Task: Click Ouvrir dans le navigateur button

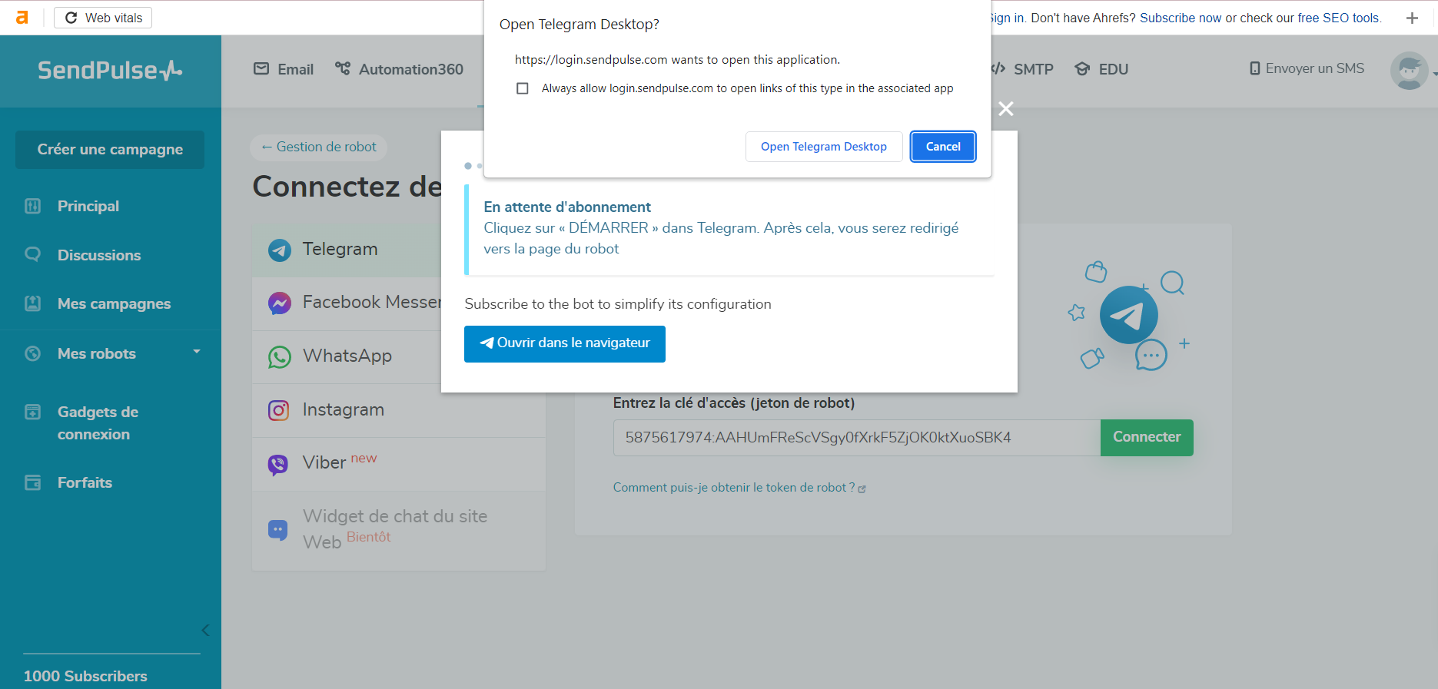Action: click(x=565, y=343)
